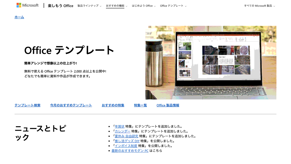Open the インボイス制度 link
Viewport: 291px width, 164px height.
(126, 146)
